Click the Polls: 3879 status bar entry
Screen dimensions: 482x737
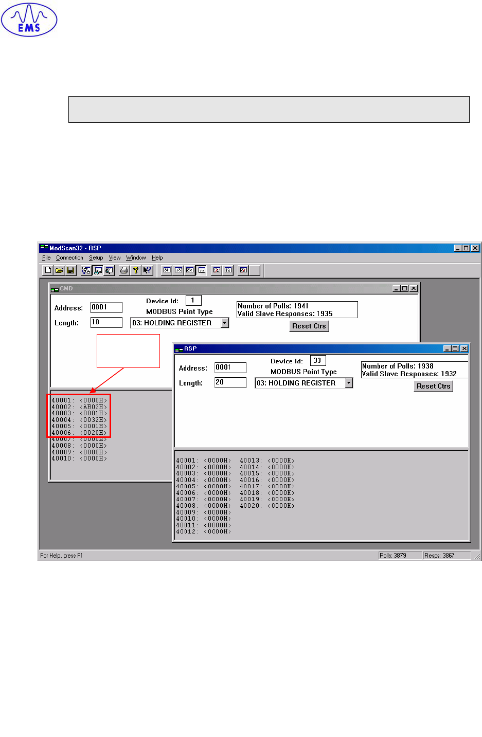(x=400, y=556)
